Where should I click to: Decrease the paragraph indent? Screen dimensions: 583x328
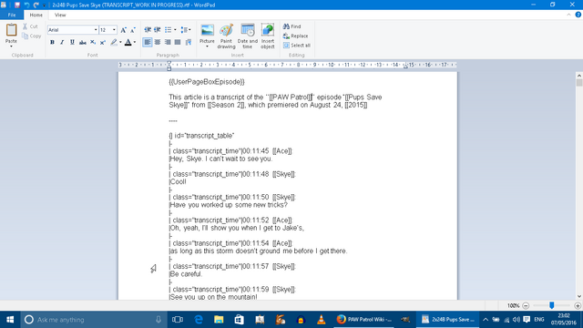(148, 30)
